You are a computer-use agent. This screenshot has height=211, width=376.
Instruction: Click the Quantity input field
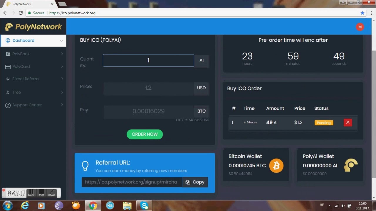pyautogui.click(x=148, y=60)
